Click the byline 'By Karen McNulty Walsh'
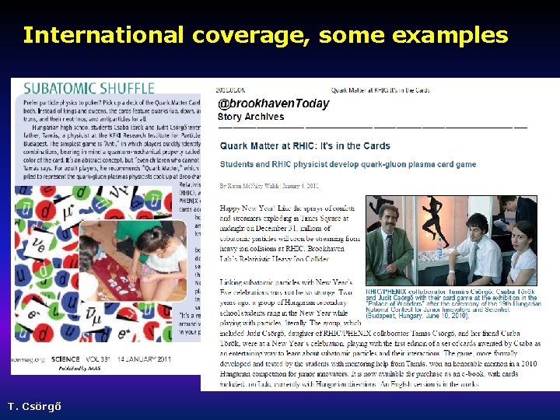This screenshot has height=420, width=560. [x=250, y=186]
